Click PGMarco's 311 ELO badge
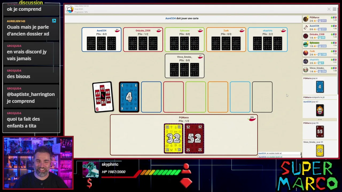This screenshot has width=342, height=192. click(x=322, y=21)
